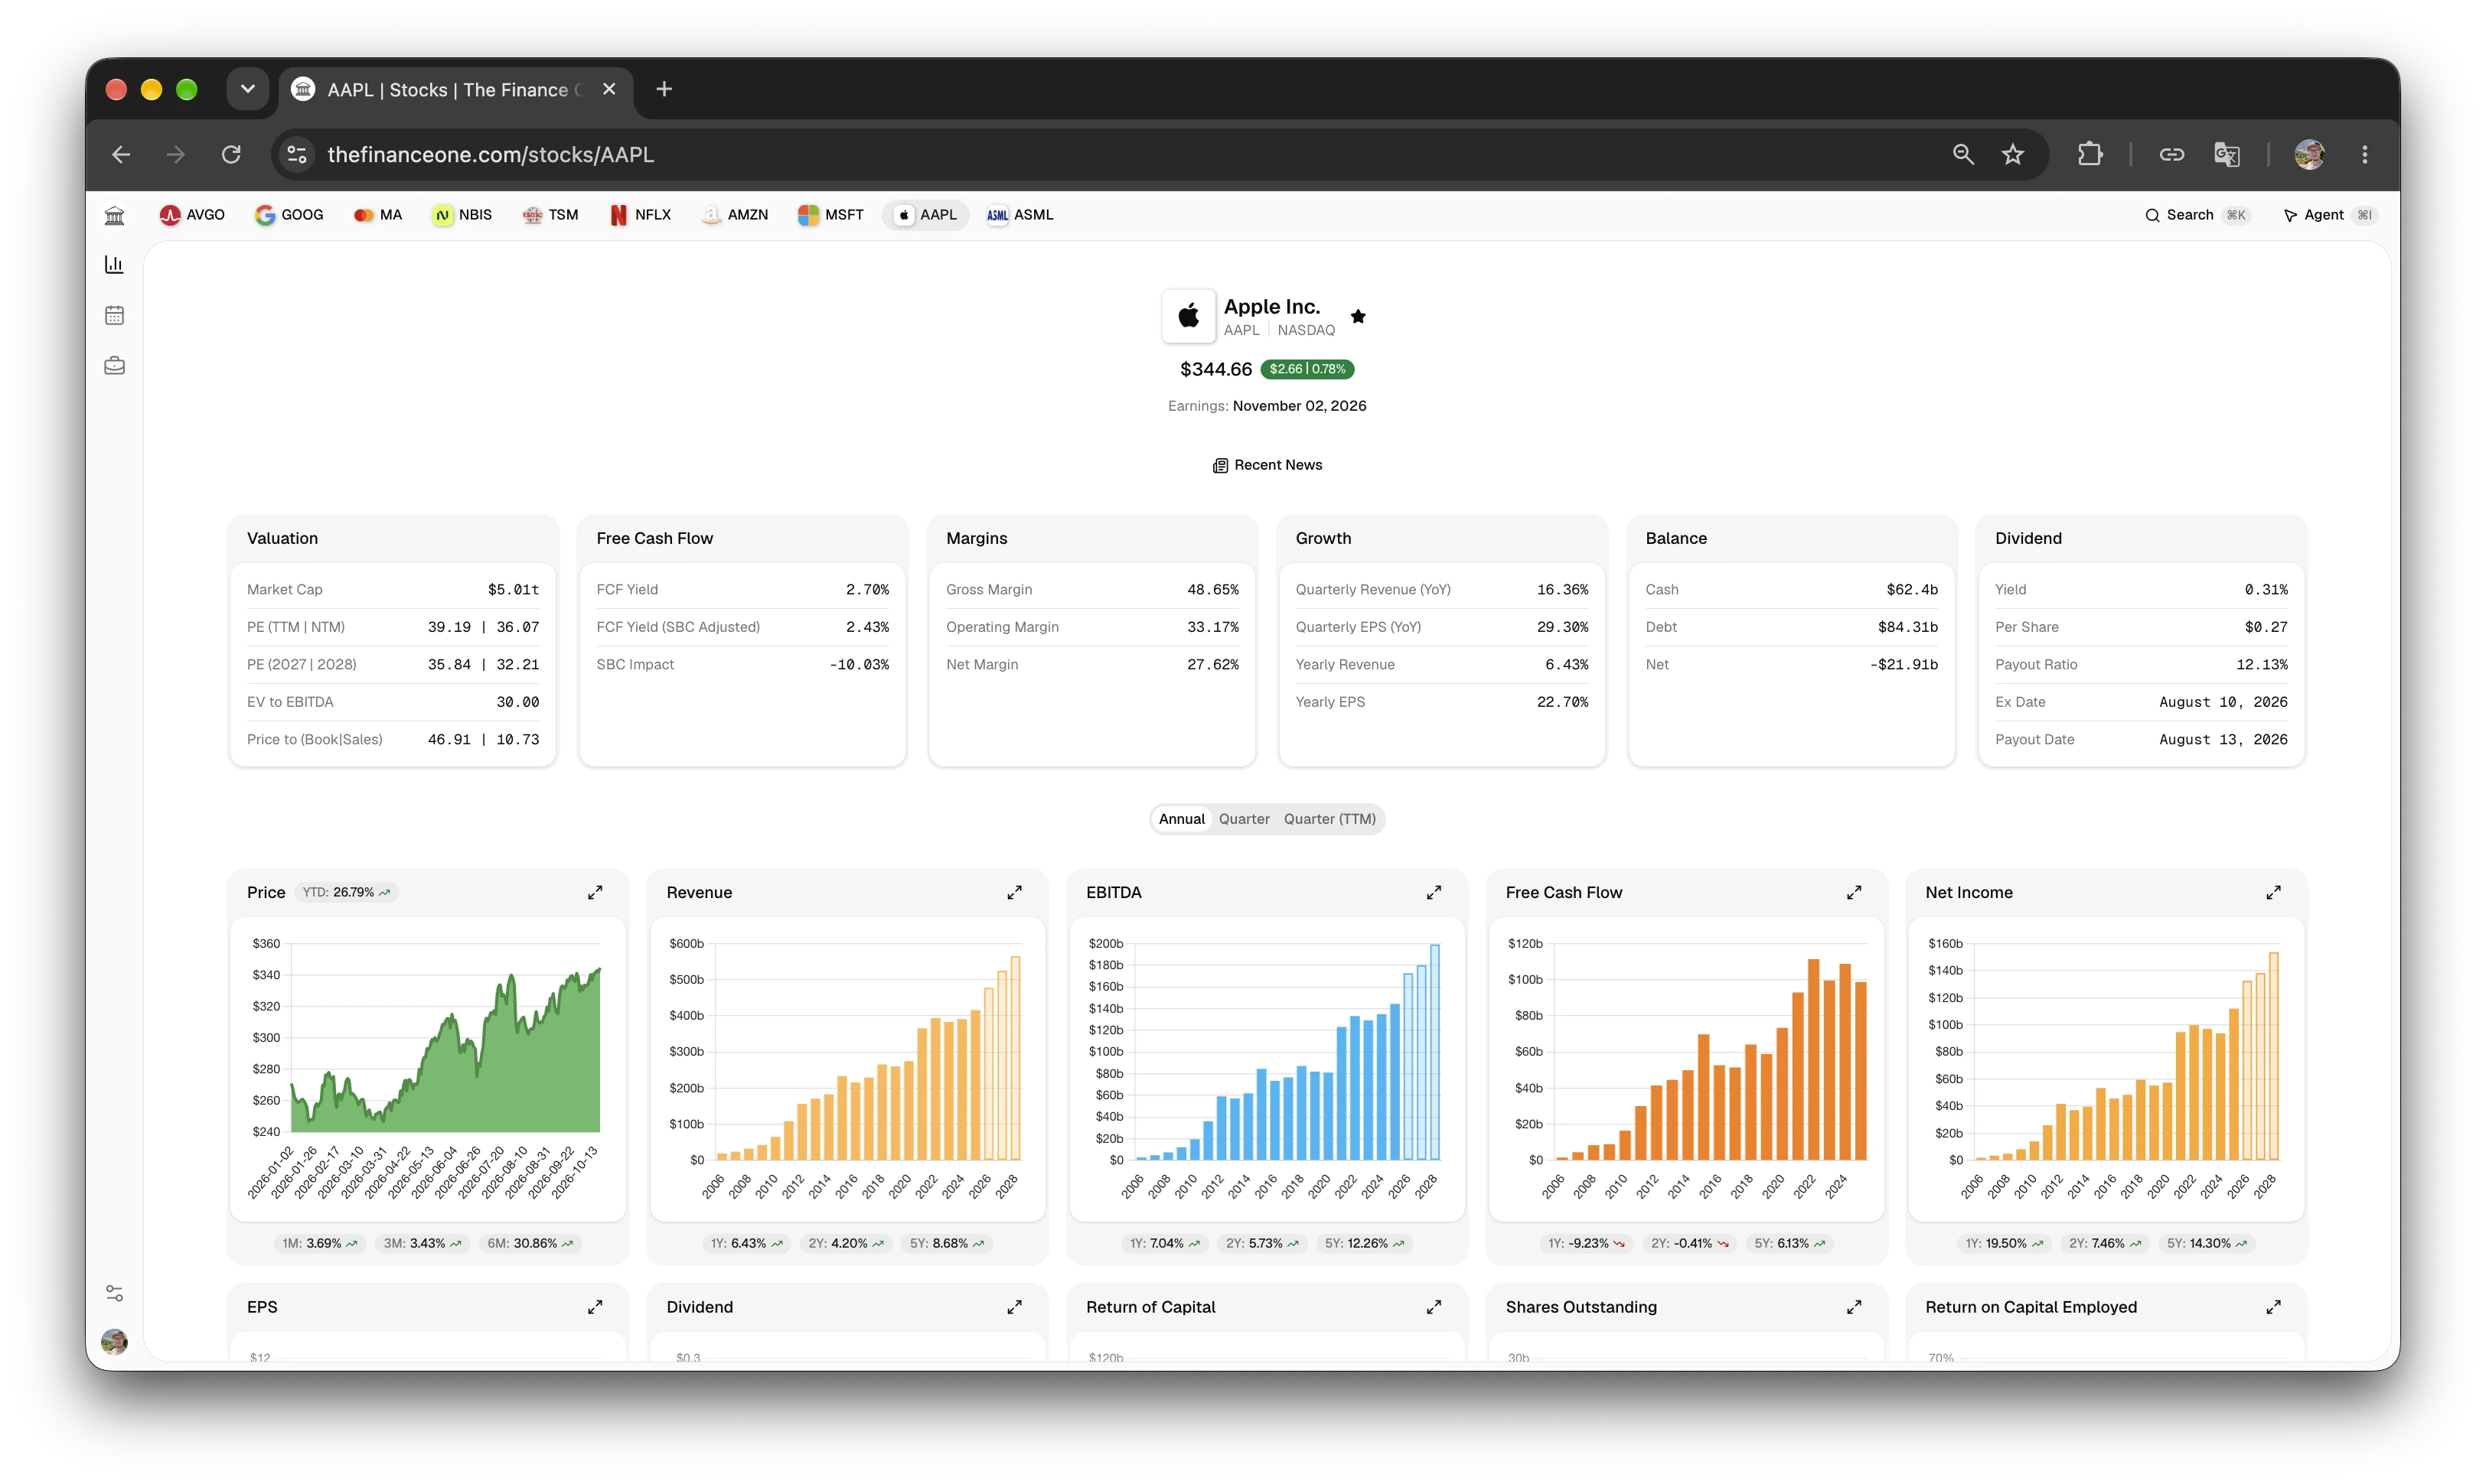Switch to the NFLX ticker
Viewport: 2486px width, 1484px height.
coord(641,215)
